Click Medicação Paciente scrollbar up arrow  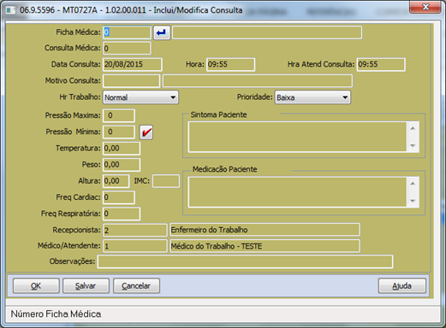pos(413,184)
